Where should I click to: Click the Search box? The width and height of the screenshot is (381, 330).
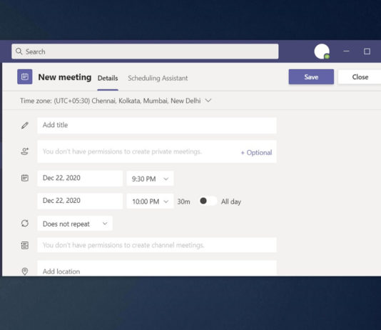145,51
